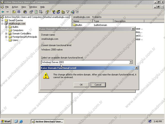The width and height of the screenshot is (165, 124).
Task: Create new organizational unit toolbar icon
Action: point(63,12)
